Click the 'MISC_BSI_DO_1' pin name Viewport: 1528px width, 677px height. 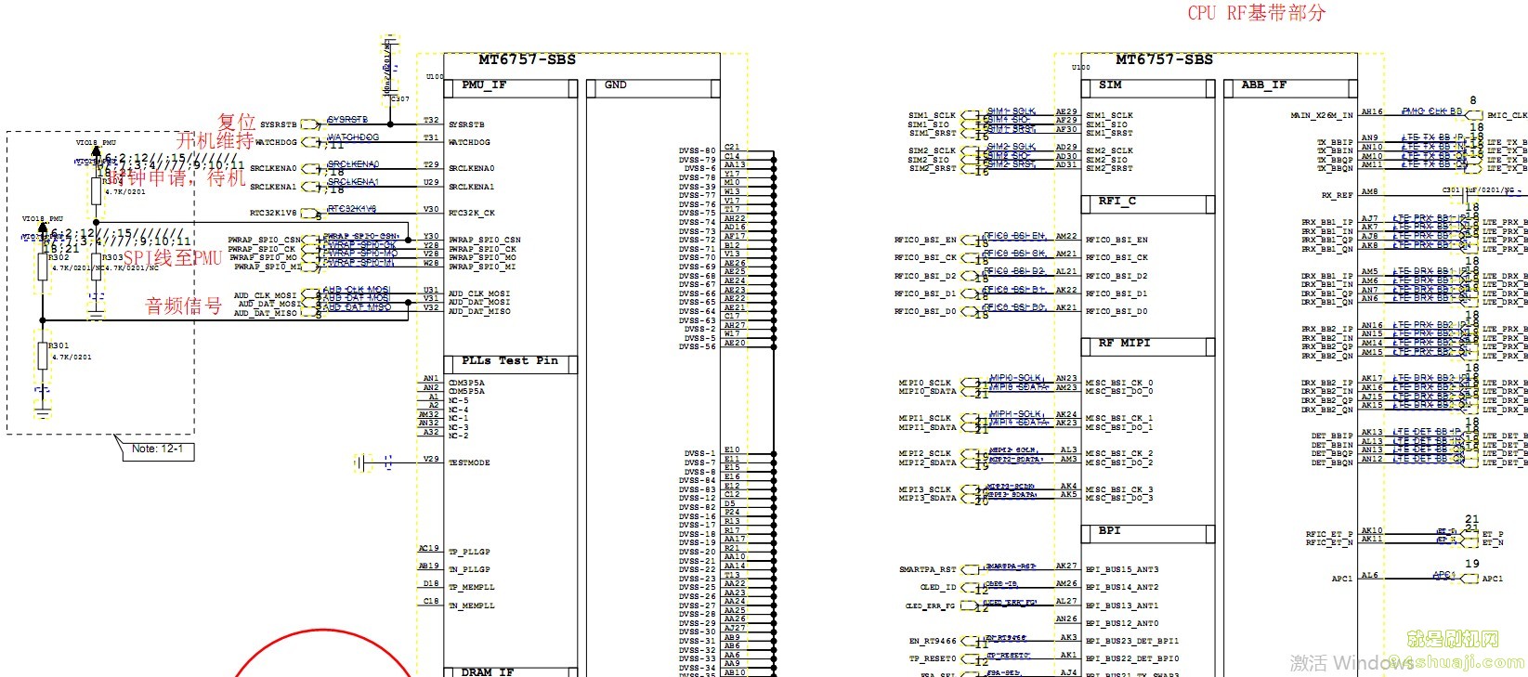(x=1119, y=427)
